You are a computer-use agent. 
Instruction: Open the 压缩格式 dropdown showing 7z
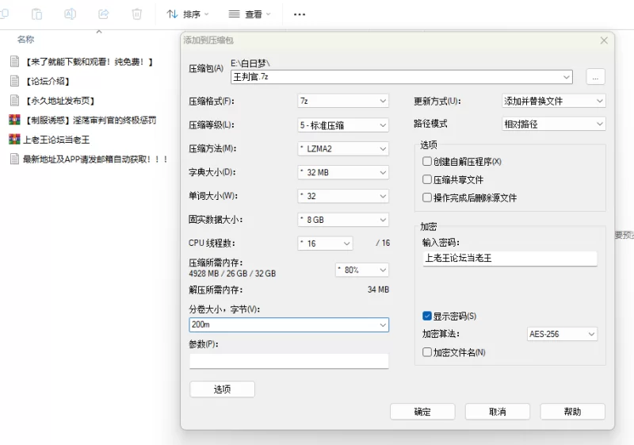[342, 102]
